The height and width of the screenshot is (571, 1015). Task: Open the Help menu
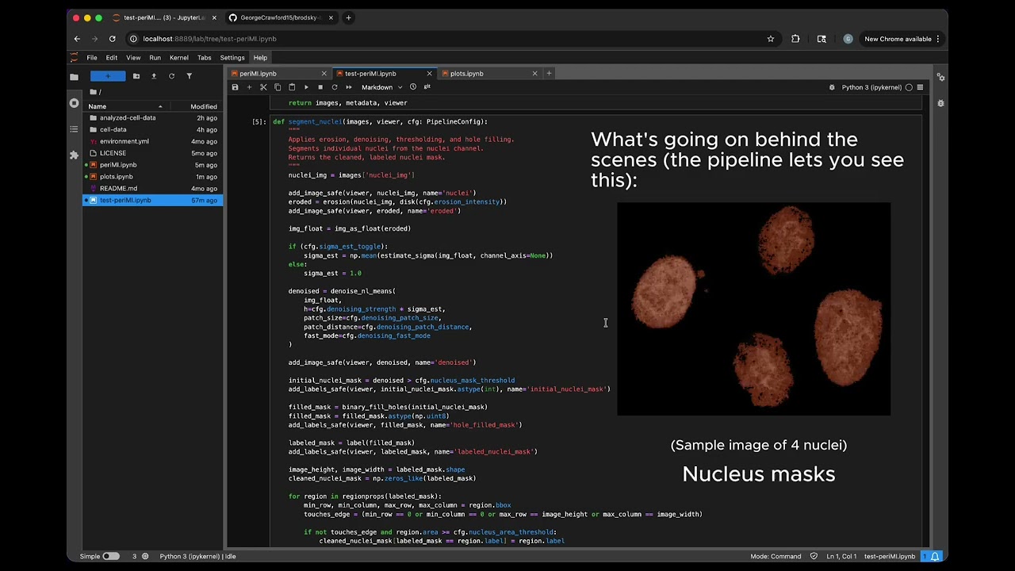coord(260,57)
